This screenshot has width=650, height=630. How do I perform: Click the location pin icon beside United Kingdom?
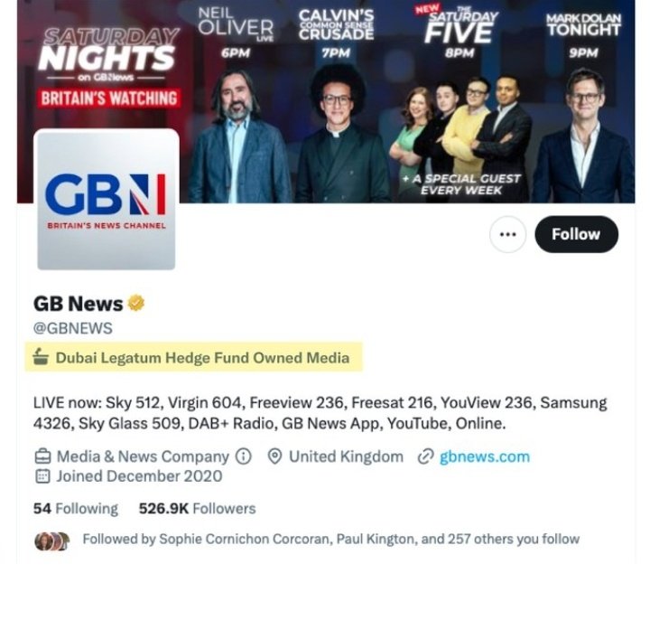pyautogui.click(x=274, y=456)
